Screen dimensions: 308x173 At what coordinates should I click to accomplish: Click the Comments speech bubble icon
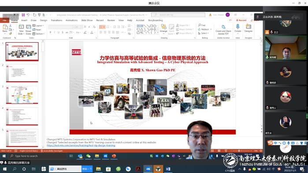230,20
